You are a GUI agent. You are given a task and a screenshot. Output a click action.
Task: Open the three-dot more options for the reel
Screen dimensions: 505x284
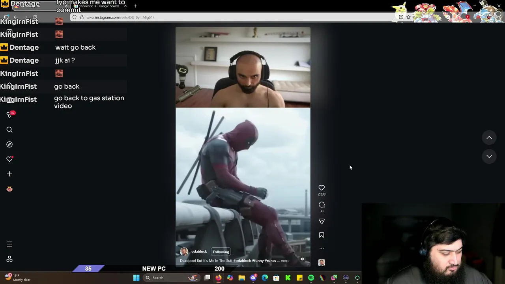(x=322, y=248)
